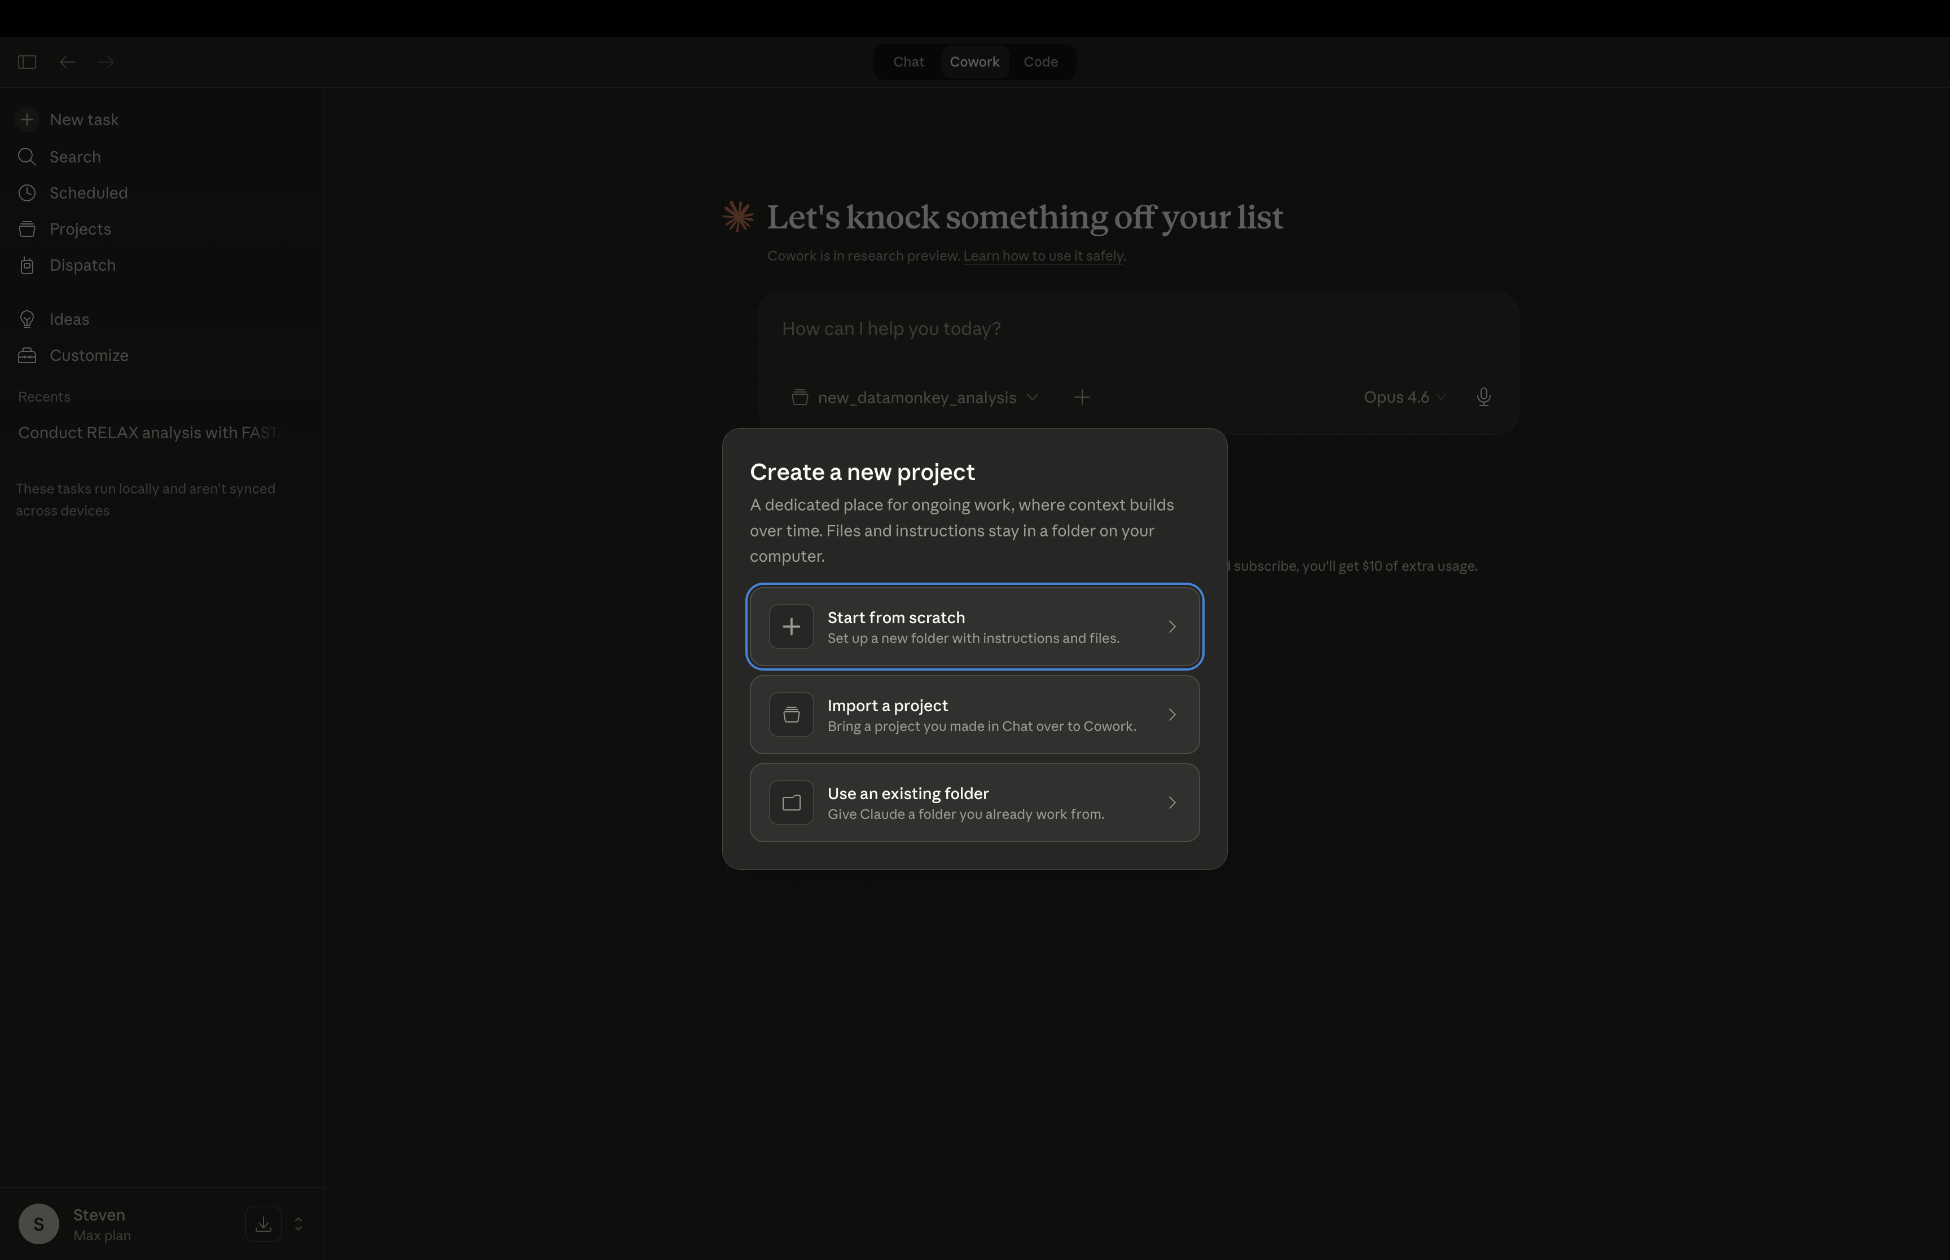Click the How can I help you today field

pyautogui.click(x=1137, y=329)
